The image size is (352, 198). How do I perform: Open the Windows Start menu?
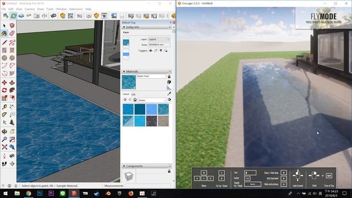point(5,193)
